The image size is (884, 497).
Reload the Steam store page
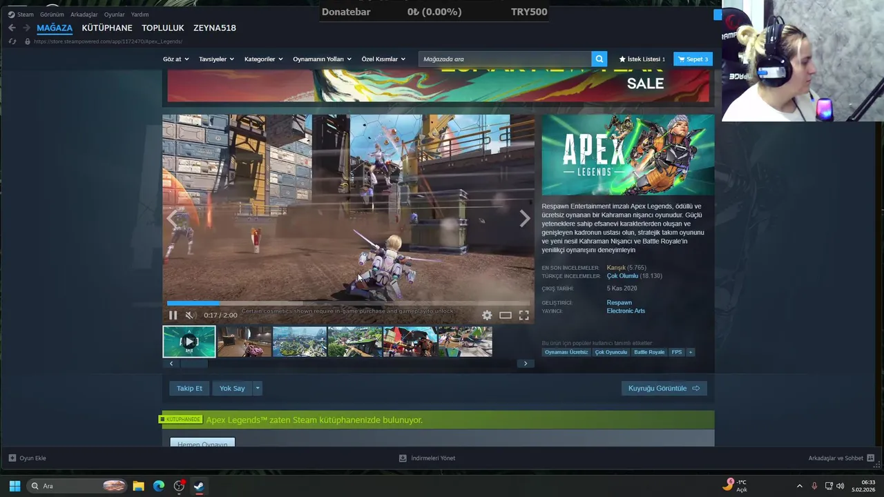coord(12,41)
